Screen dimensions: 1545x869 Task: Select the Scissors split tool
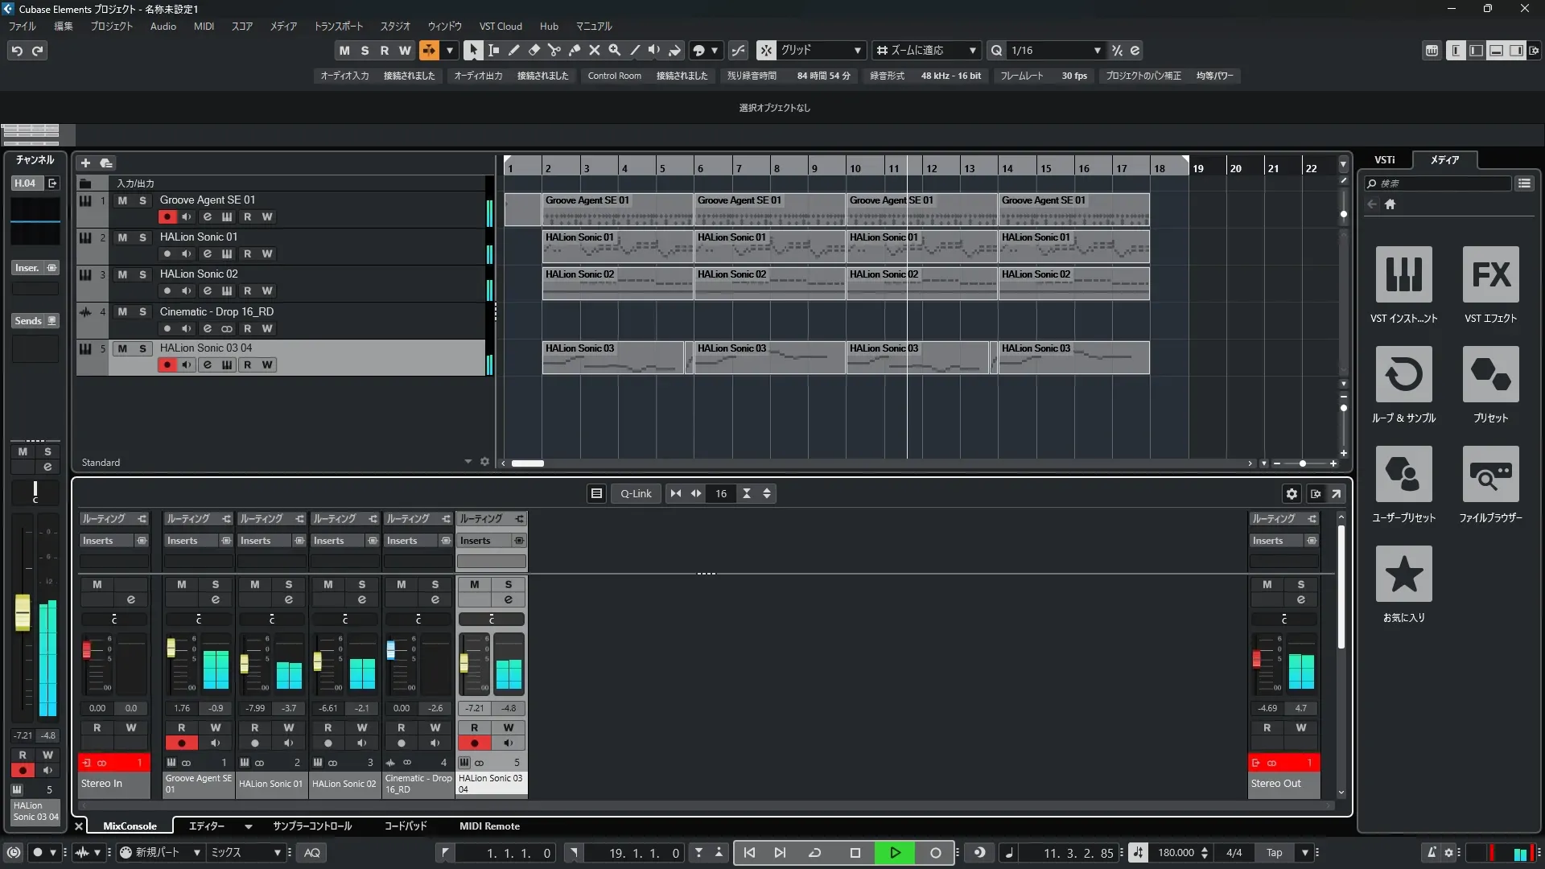click(554, 50)
